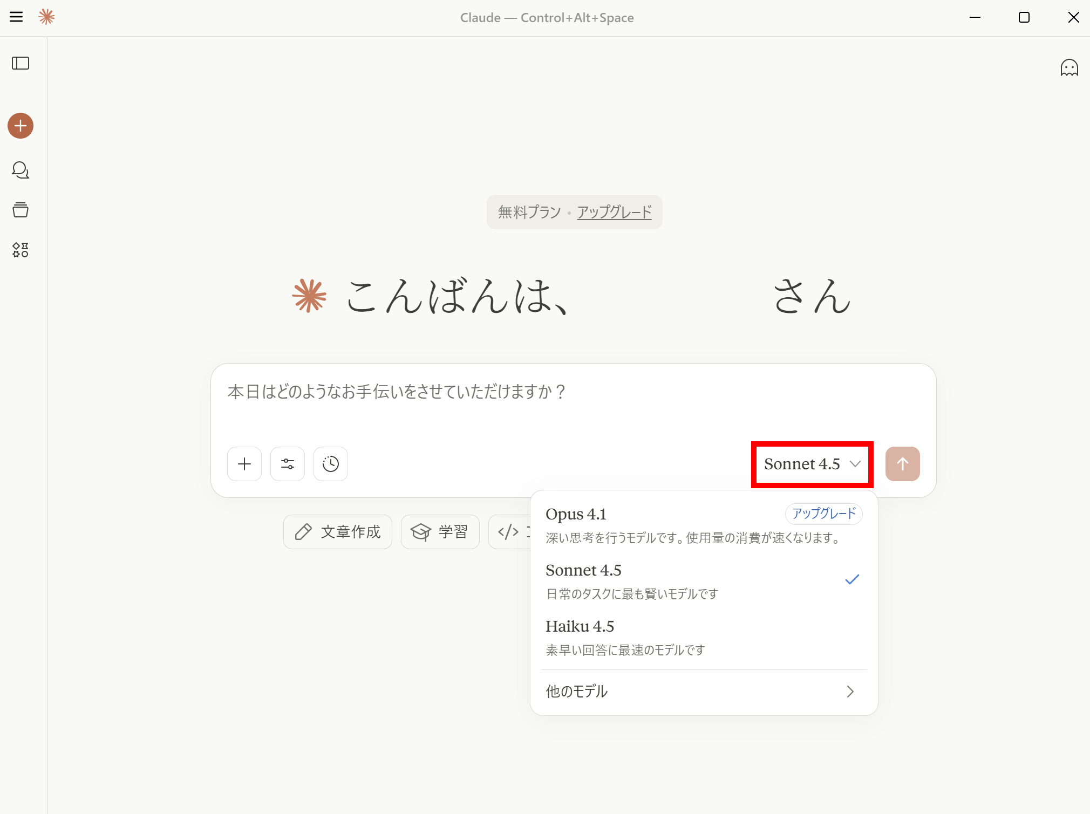Select Opus 4.1 model entry
Image resolution: width=1090 pixels, height=814 pixels.
tap(648, 523)
